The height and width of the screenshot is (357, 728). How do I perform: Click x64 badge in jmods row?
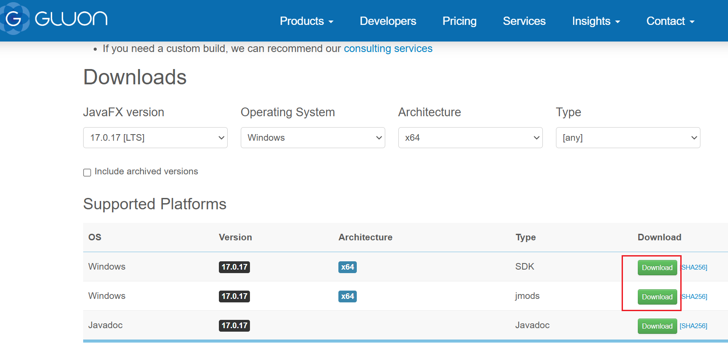click(348, 296)
